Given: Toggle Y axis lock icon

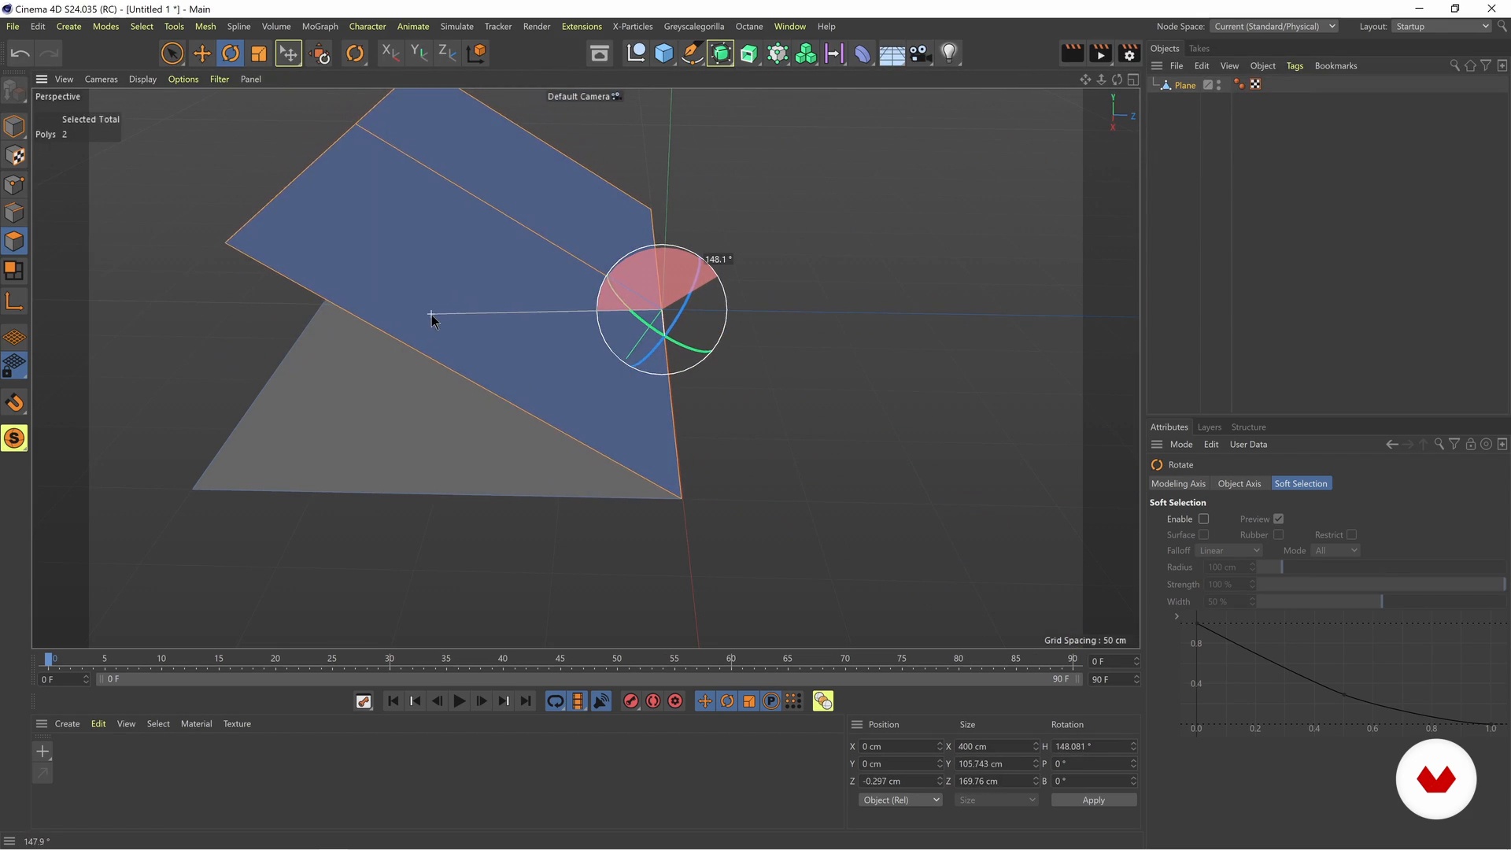Looking at the screenshot, I should tap(419, 54).
